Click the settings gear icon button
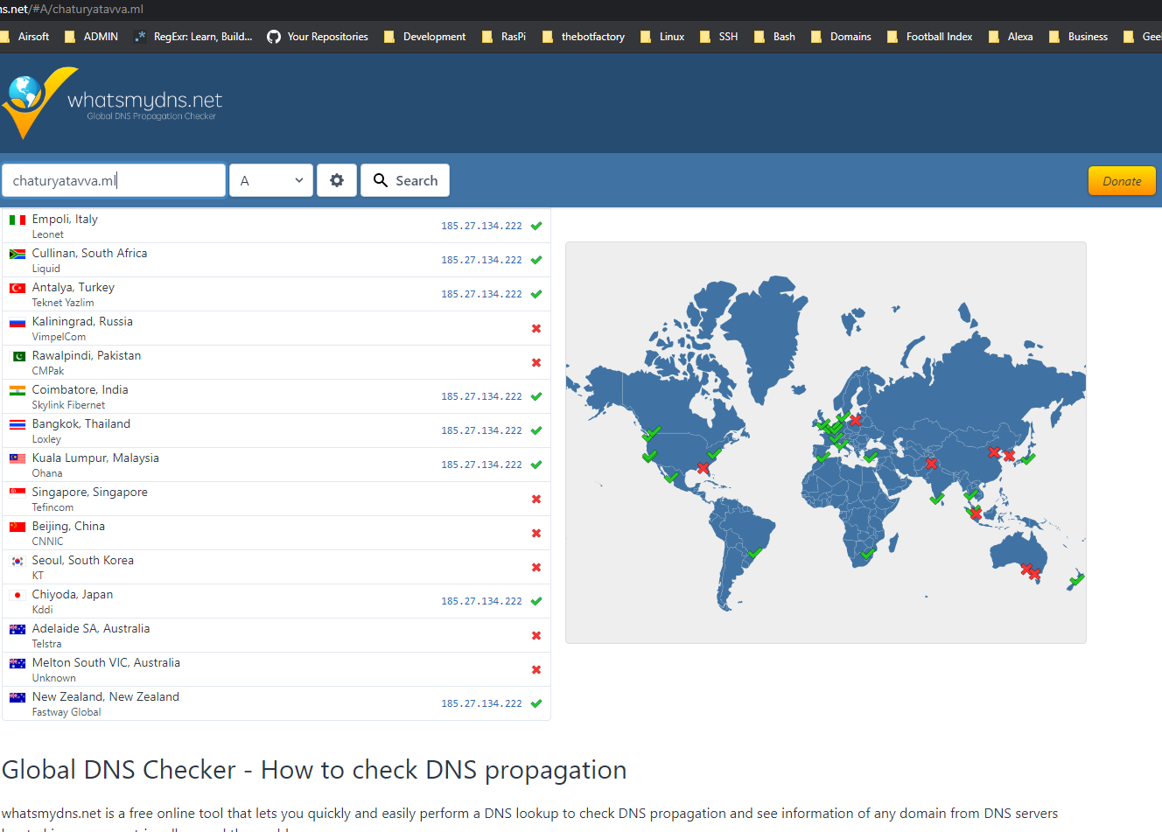Viewport: 1162px width, 832px height. [337, 180]
